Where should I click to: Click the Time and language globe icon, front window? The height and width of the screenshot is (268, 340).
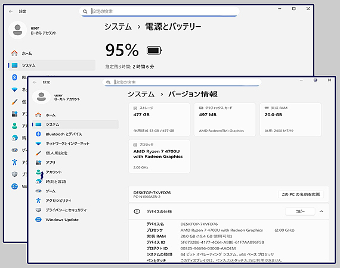[38, 182]
